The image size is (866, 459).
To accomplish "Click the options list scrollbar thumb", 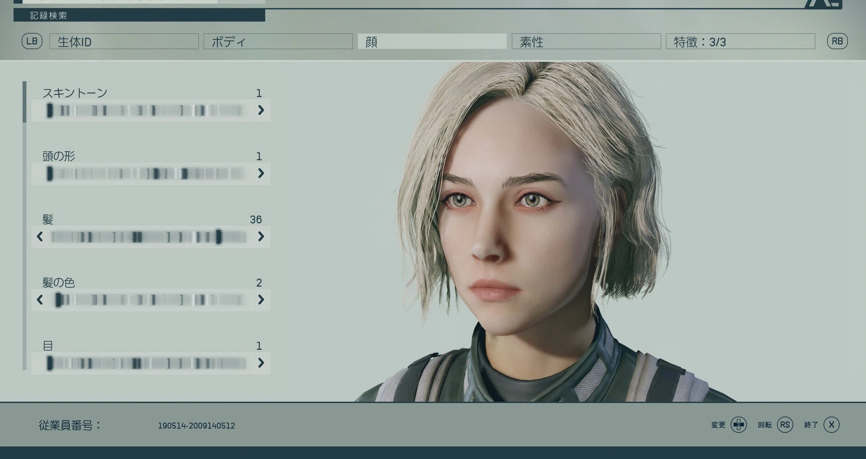I will coord(24,102).
